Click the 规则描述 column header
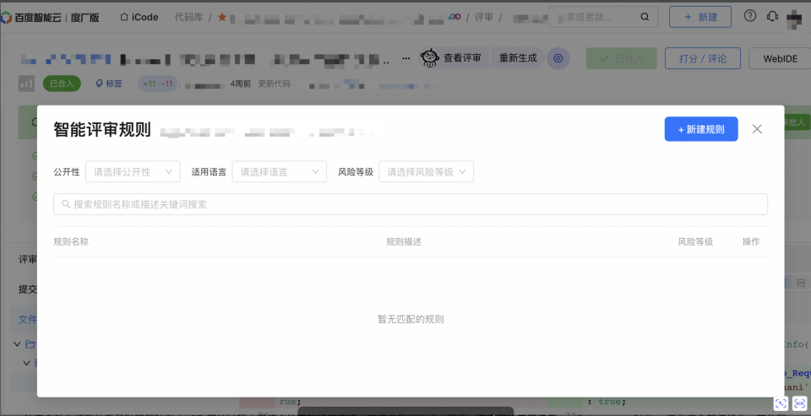The height and width of the screenshot is (416, 811). (x=404, y=241)
